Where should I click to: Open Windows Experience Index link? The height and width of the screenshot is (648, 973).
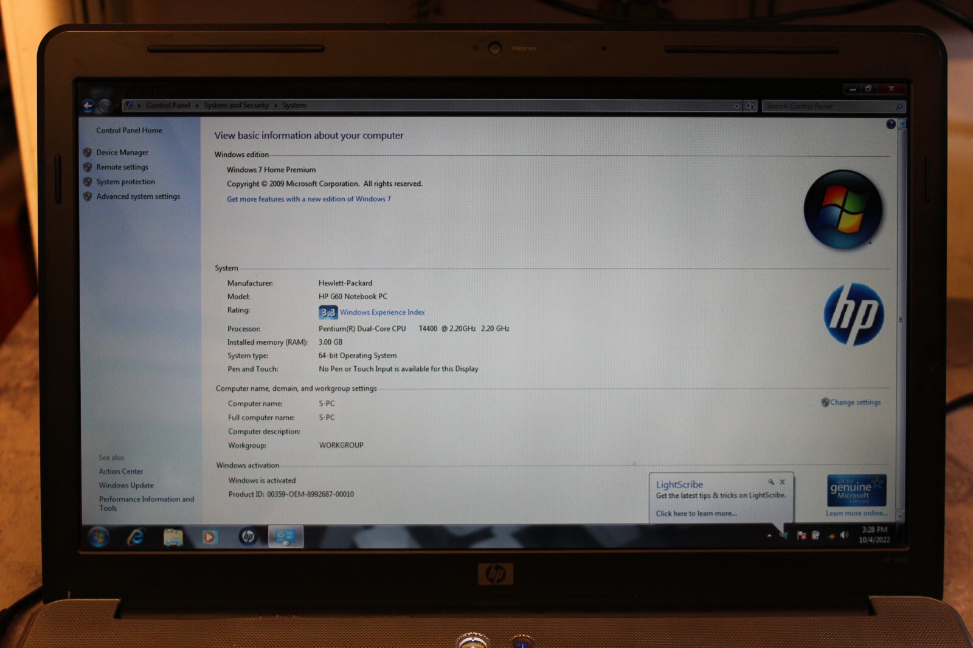pos(383,312)
